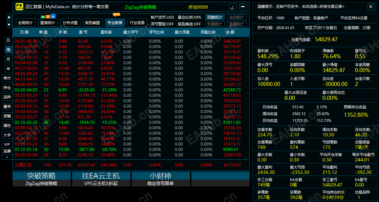Switch to monthly view with 月 button
This screenshot has height=202, width=379.
[8, 59]
